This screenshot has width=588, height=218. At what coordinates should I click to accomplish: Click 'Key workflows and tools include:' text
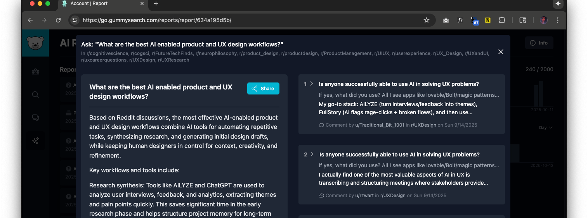(134, 170)
